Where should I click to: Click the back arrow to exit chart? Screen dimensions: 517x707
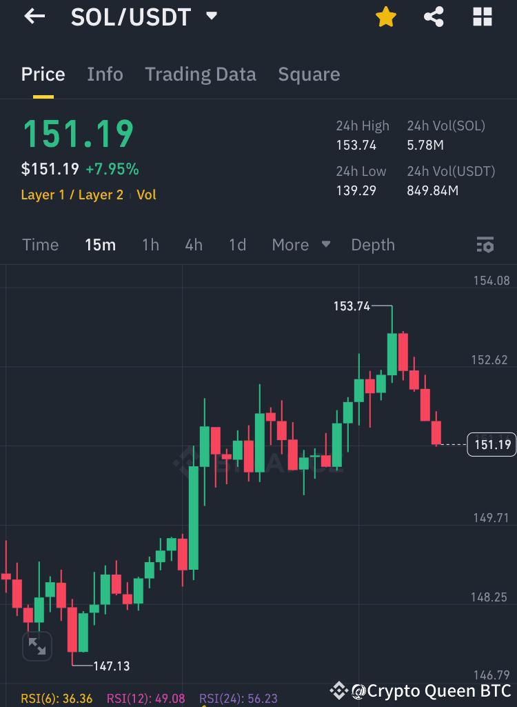34,17
